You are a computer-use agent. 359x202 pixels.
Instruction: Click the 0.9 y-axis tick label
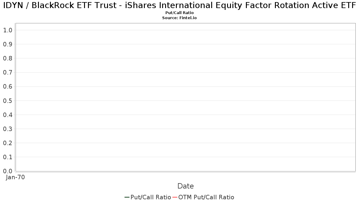[x=7, y=44]
